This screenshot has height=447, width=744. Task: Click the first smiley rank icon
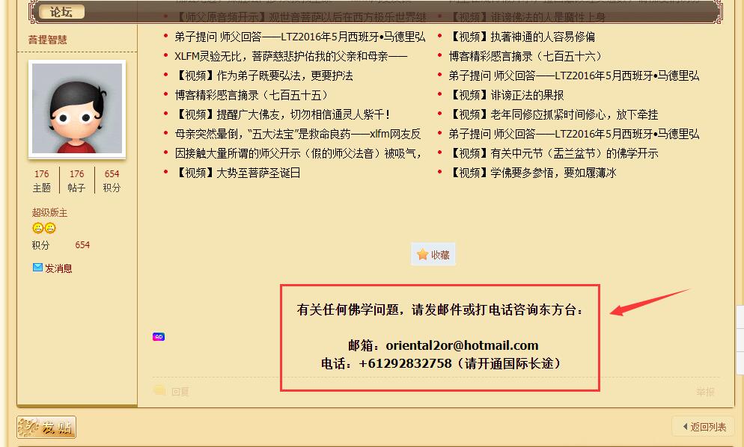tap(38, 228)
